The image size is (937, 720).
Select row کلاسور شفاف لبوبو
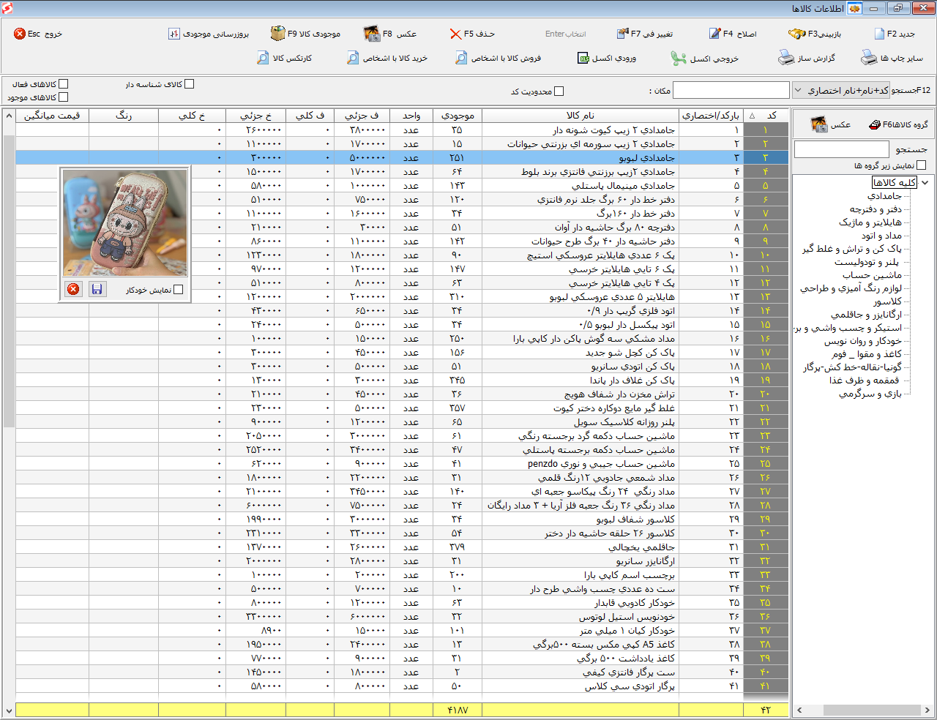402,519
